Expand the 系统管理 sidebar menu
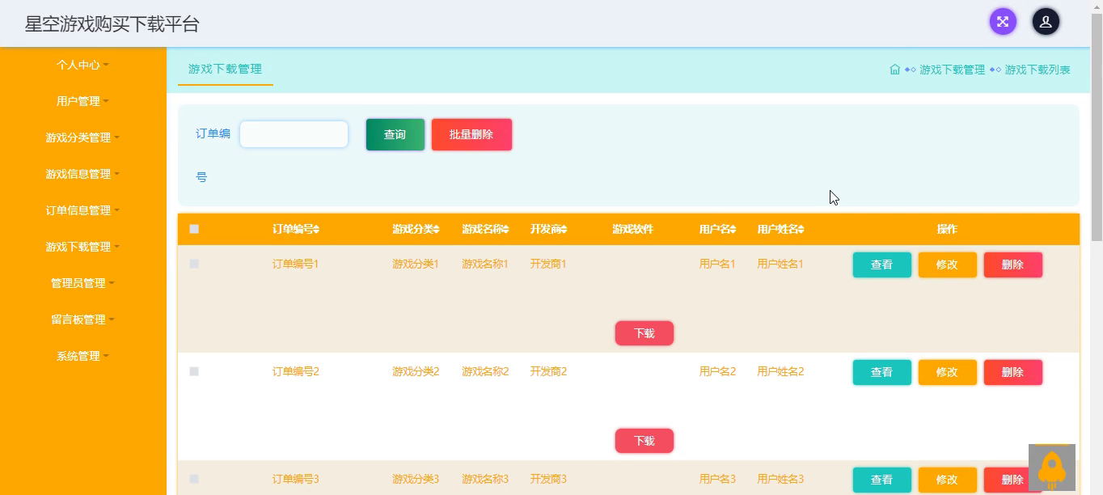This screenshot has width=1103, height=495. (83, 356)
